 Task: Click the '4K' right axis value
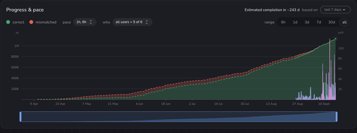(x=340, y=79)
